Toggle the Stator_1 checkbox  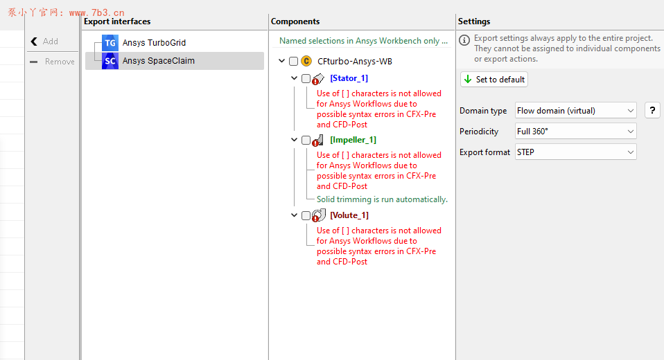click(x=306, y=79)
